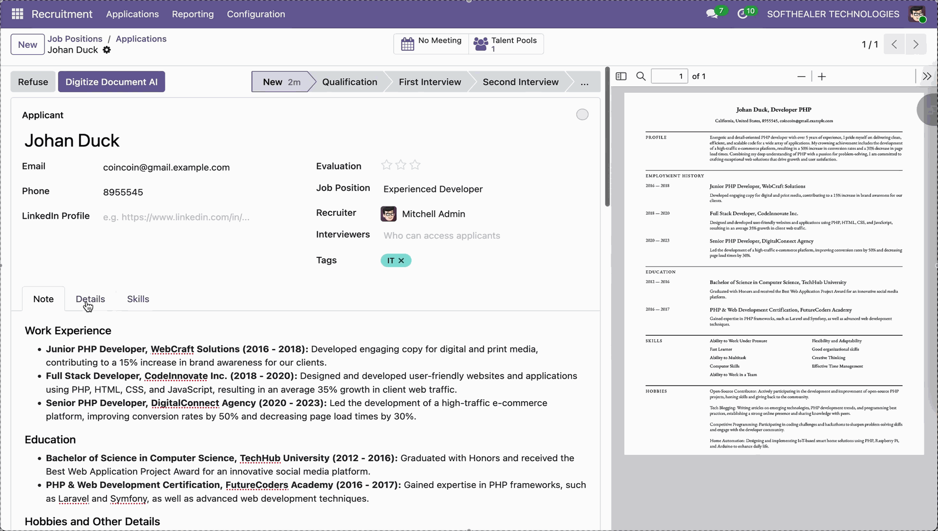Expand more stages via ellipsis button
Viewport: 938px width, 531px height.
click(x=584, y=82)
